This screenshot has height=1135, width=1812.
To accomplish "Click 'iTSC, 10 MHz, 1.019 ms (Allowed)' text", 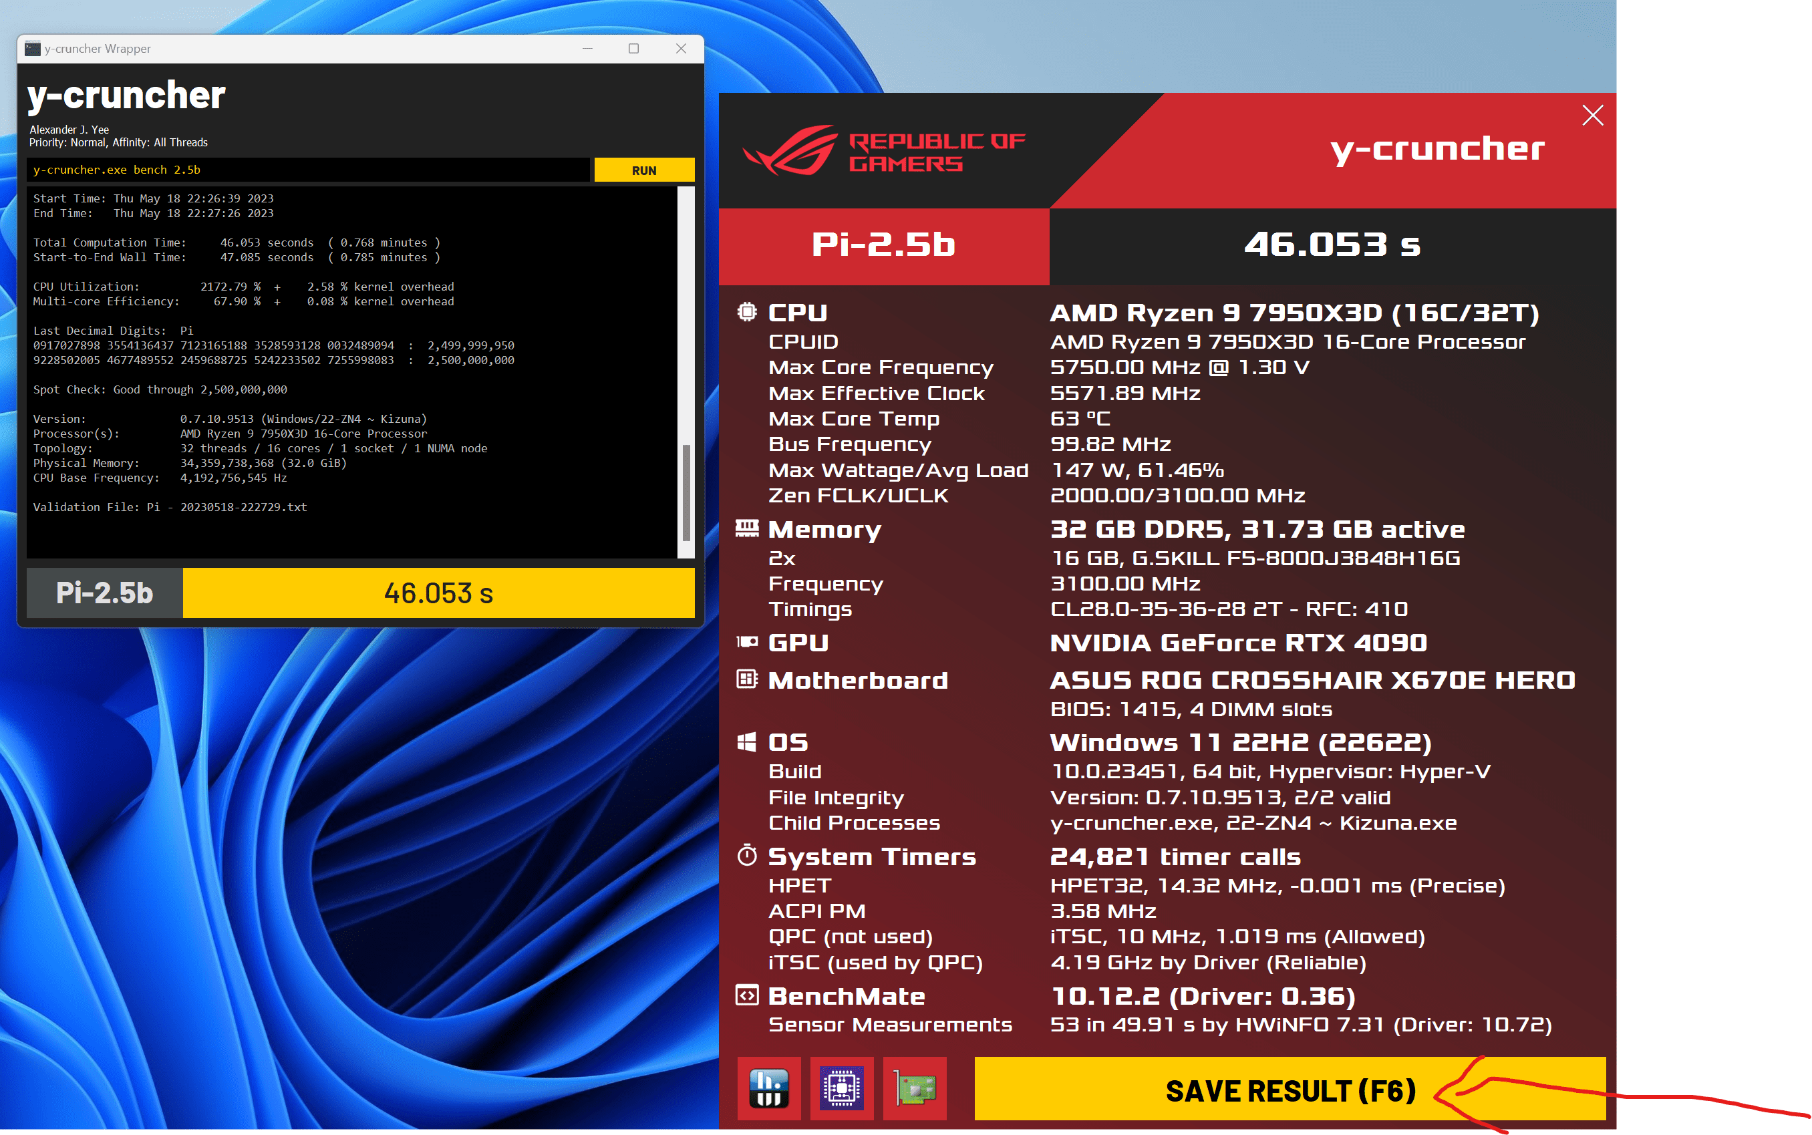I will tap(1238, 937).
